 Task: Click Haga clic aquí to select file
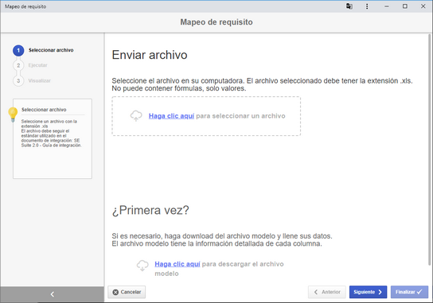point(171,116)
